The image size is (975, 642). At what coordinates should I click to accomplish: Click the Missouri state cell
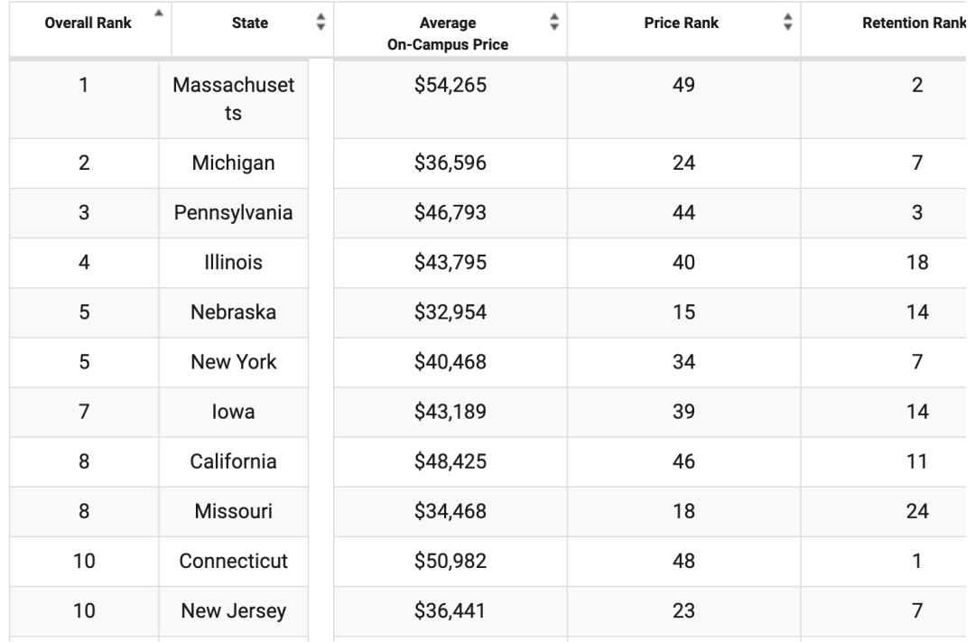pos(233,512)
